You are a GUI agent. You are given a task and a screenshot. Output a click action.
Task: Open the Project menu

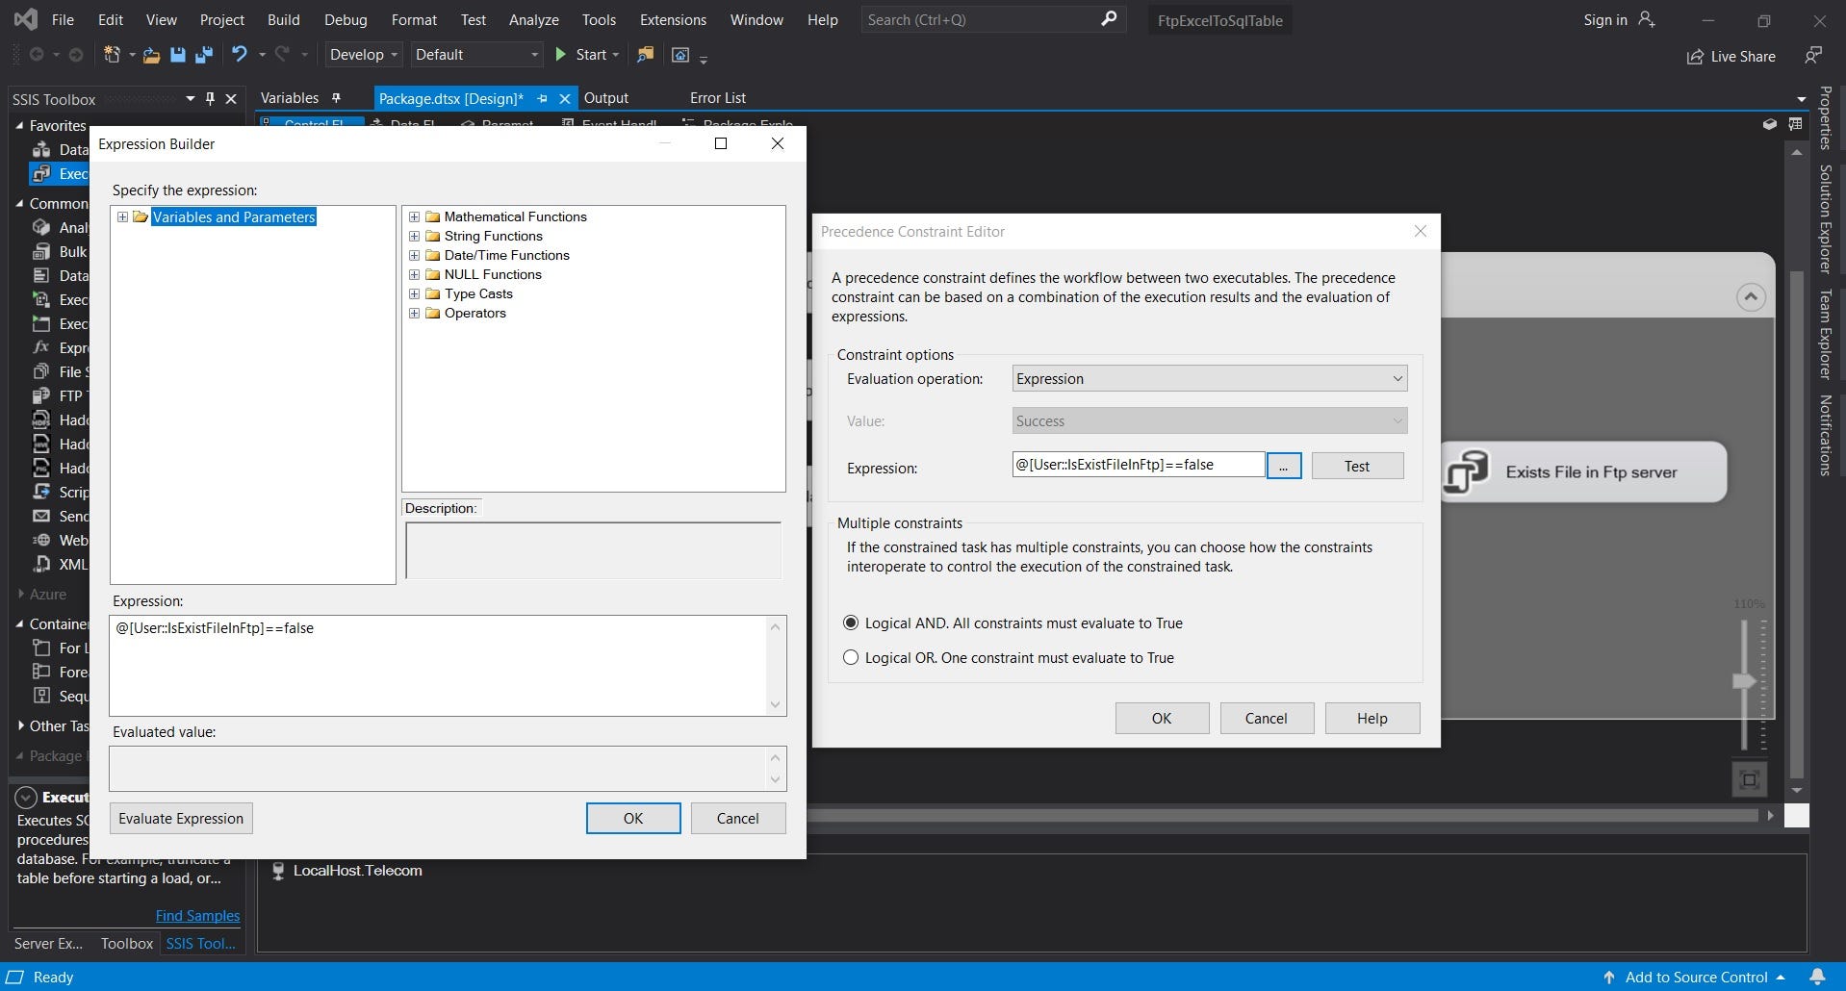(222, 19)
